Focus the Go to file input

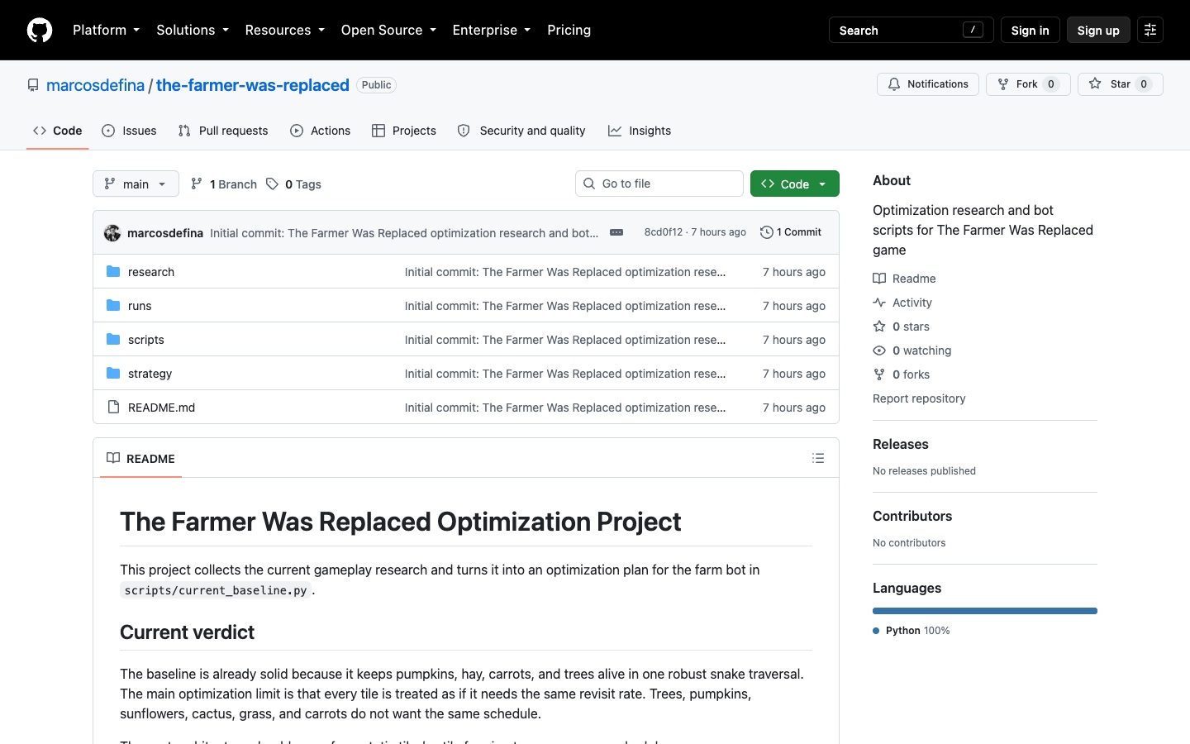[659, 184]
